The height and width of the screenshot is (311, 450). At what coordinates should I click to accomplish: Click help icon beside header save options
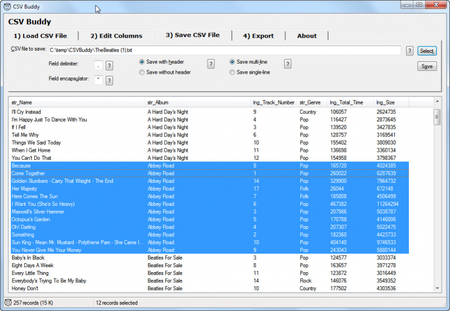pyautogui.click(x=211, y=64)
